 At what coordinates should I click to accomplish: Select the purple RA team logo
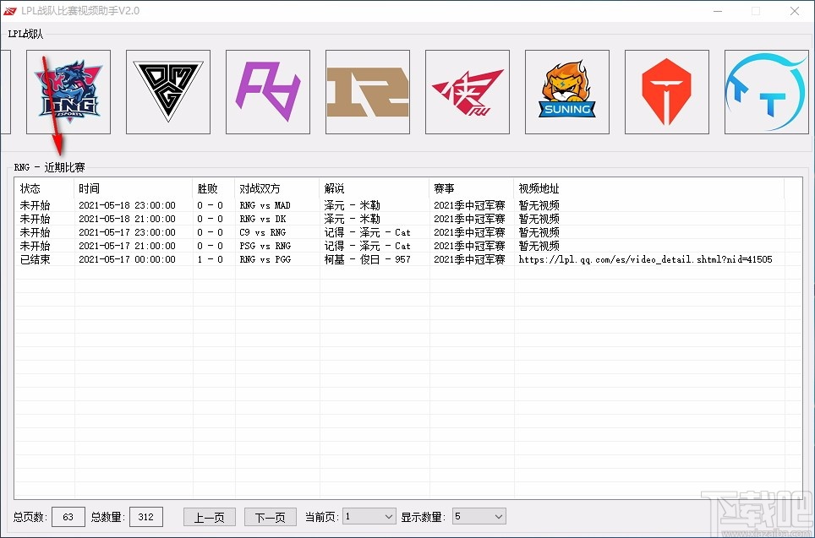point(268,91)
